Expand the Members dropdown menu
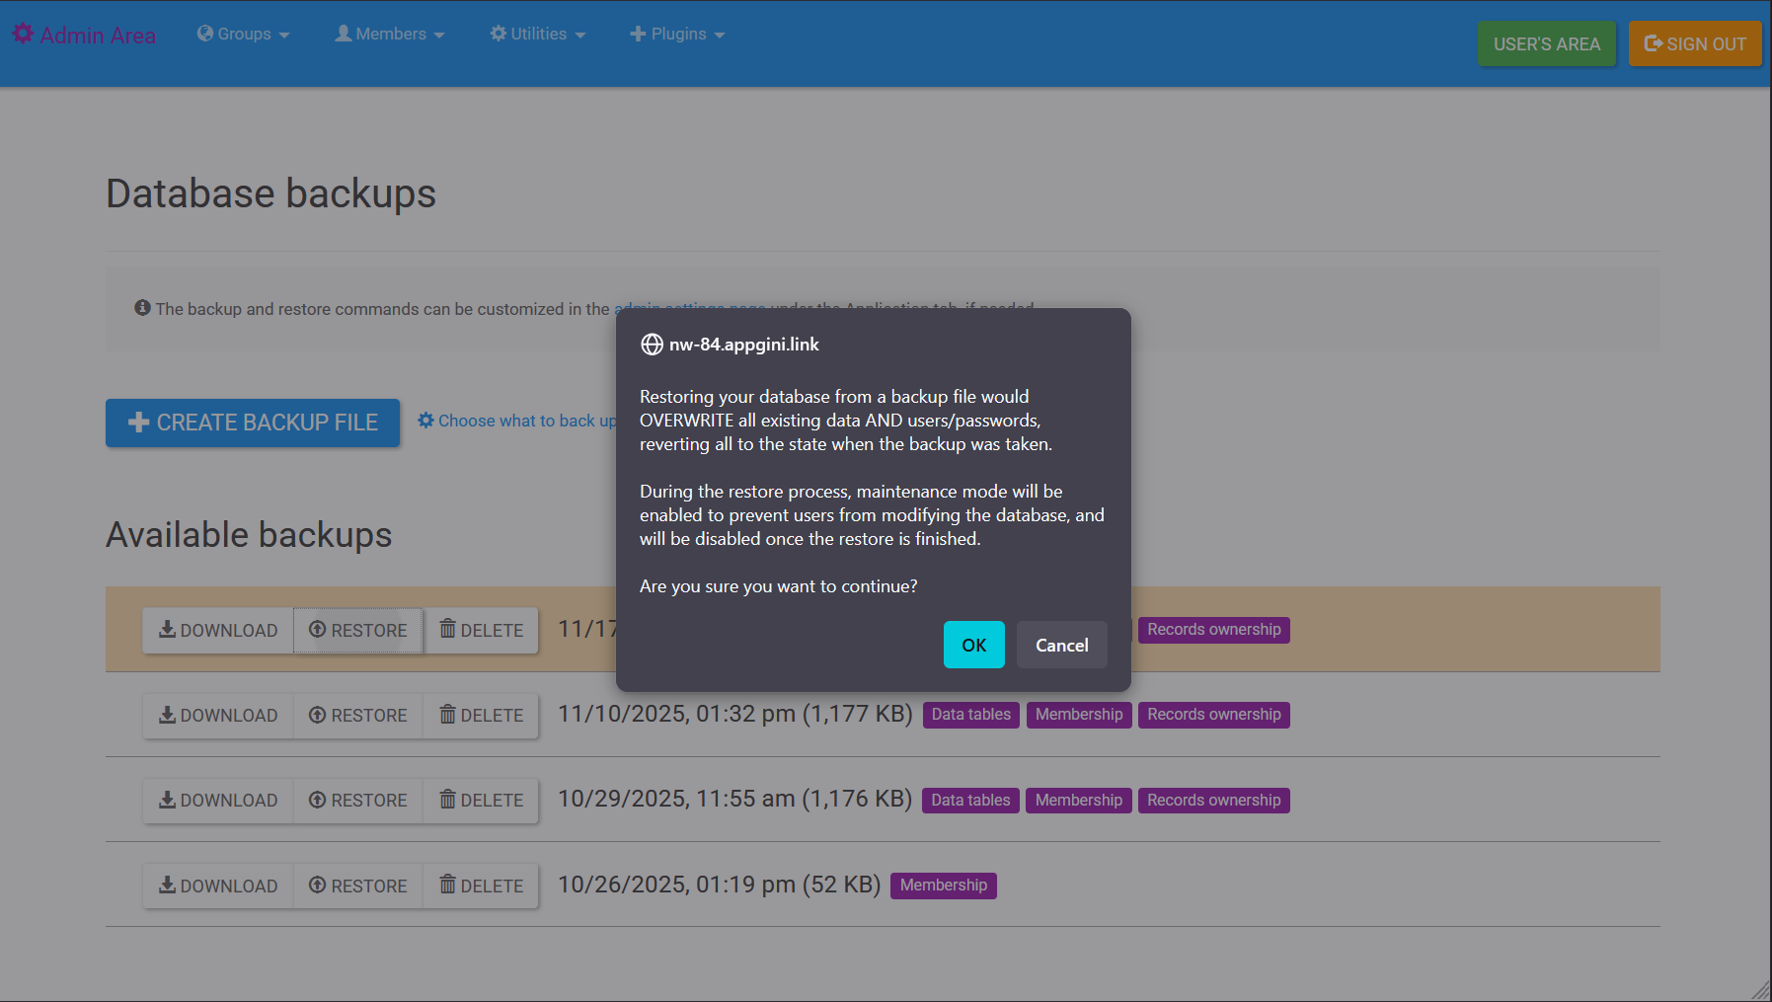This screenshot has width=1772, height=1002. point(390,34)
